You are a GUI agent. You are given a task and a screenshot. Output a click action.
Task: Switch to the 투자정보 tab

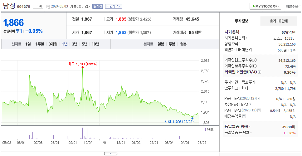click(x=241, y=21)
